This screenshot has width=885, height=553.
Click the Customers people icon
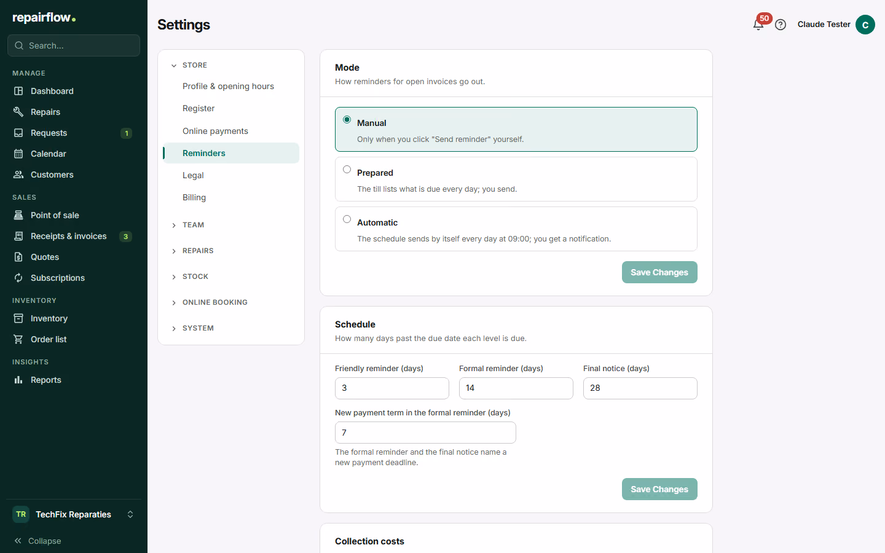tap(18, 175)
